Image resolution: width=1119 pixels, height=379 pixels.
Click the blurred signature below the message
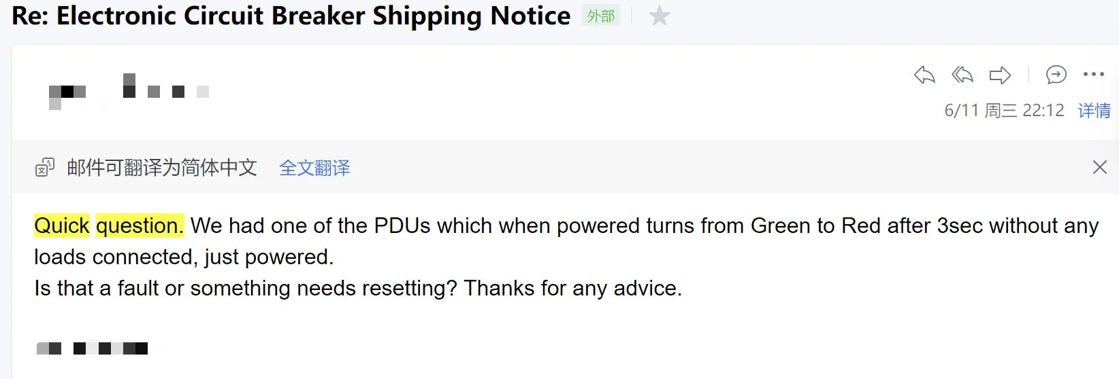tap(92, 348)
